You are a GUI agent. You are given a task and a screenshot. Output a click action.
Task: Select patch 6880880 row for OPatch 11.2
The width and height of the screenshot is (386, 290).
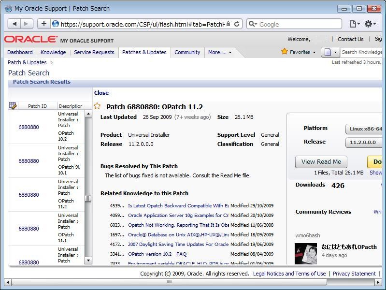(46, 194)
